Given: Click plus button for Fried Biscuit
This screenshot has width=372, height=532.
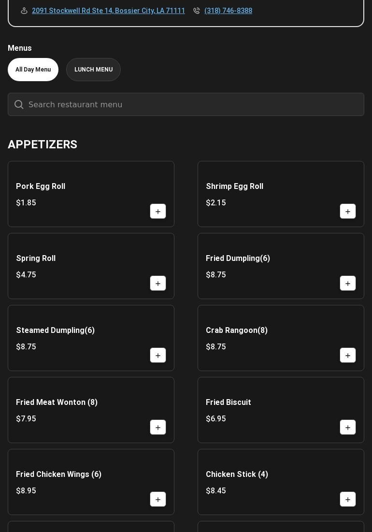Looking at the screenshot, I should 348,428.
